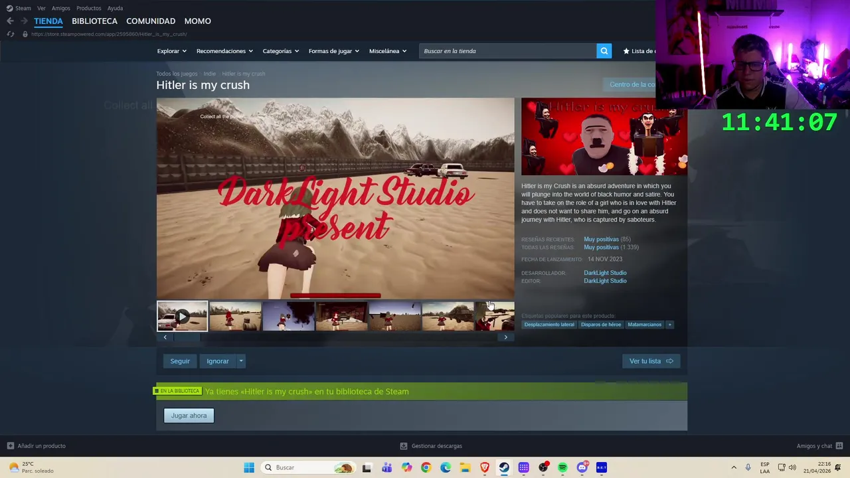The image size is (850, 478).
Task: Open Copilot from the taskbar
Action: (406, 467)
